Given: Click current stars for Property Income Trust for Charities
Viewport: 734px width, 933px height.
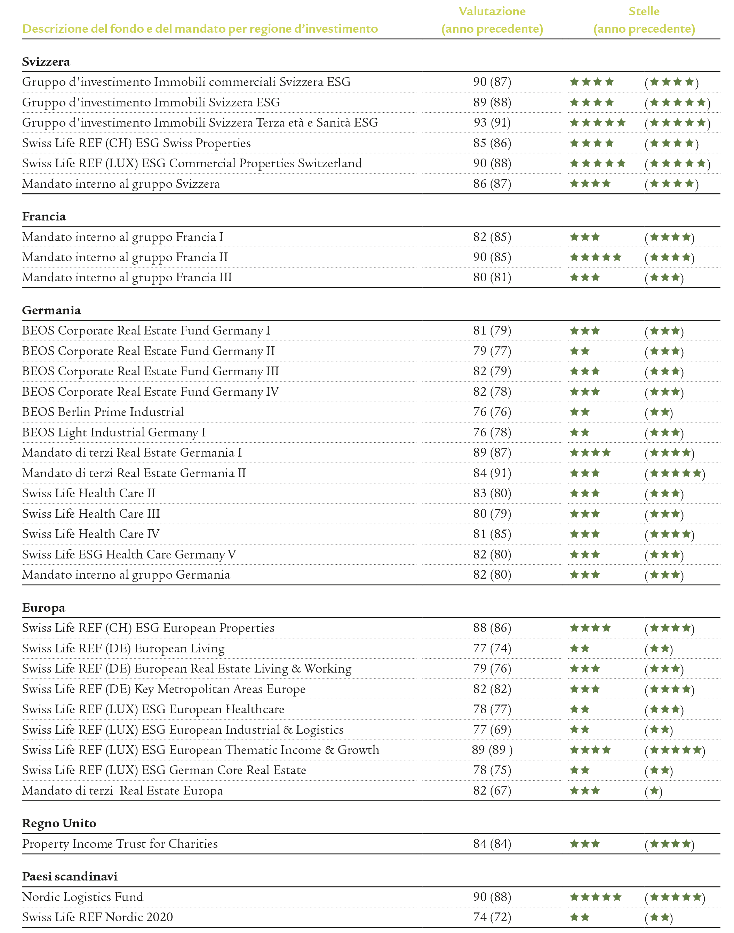Looking at the screenshot, I should tap(585, 844).
